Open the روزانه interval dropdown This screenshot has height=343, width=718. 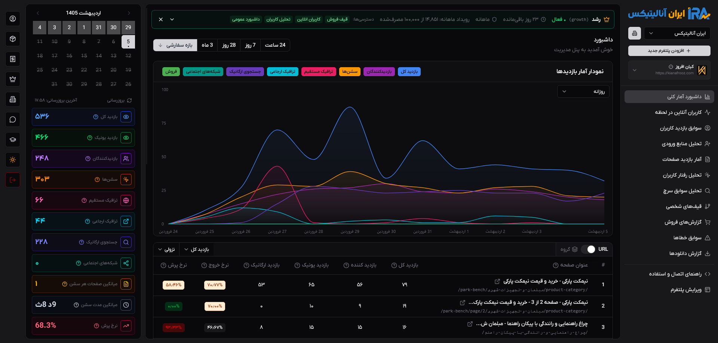(x=583, y=91)
